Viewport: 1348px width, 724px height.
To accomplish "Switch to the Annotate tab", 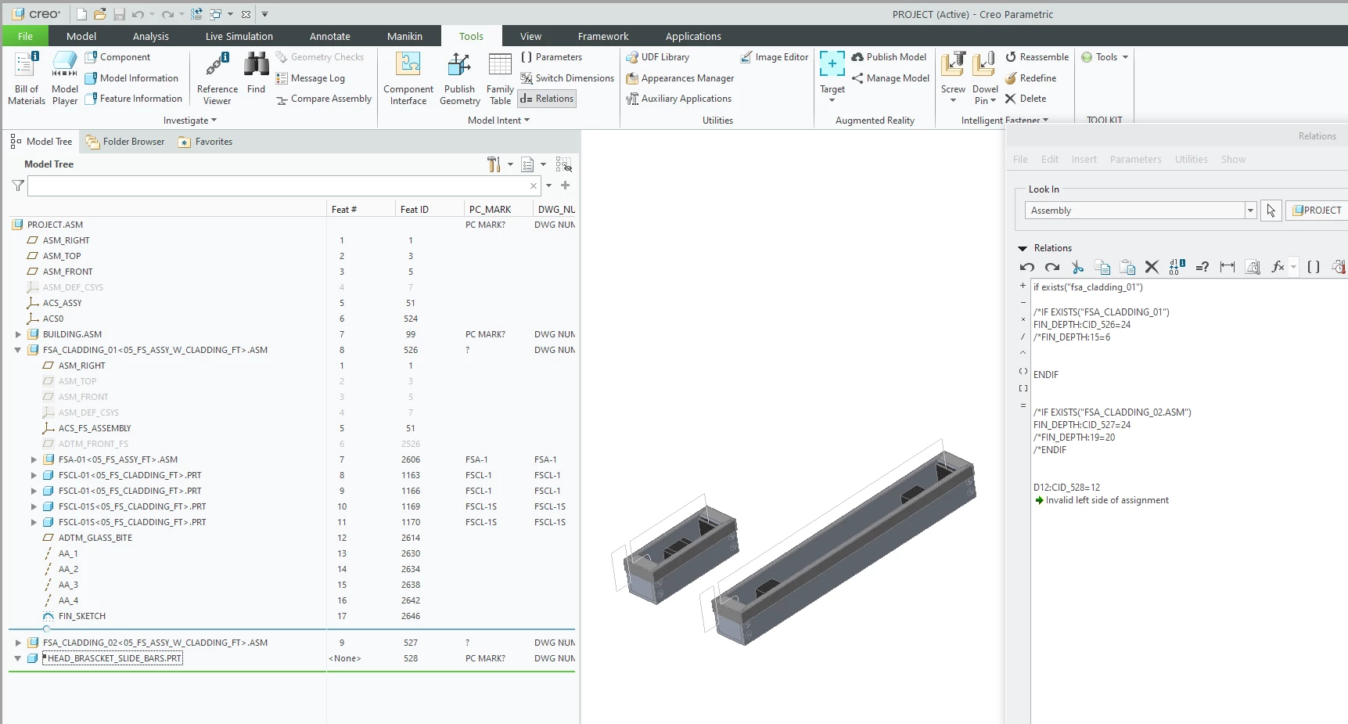I will point(329,36).
